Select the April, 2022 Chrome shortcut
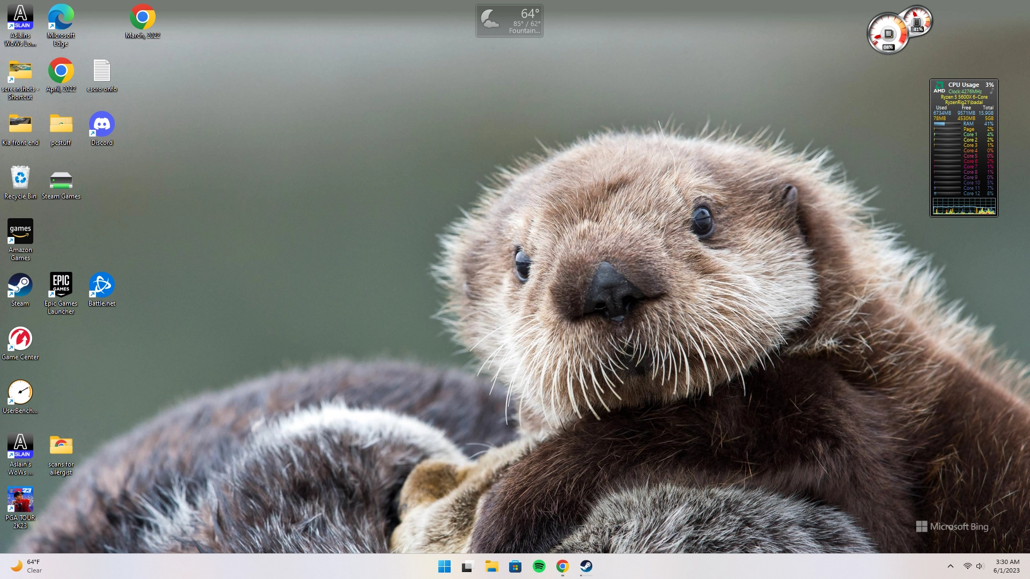 click(x=61, y=76)
